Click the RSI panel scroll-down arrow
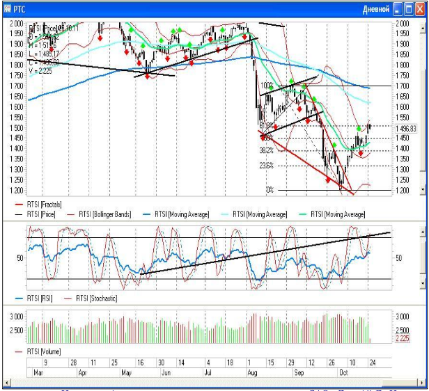This screenshot has height=391, width=429. click(x=423, y=284)
